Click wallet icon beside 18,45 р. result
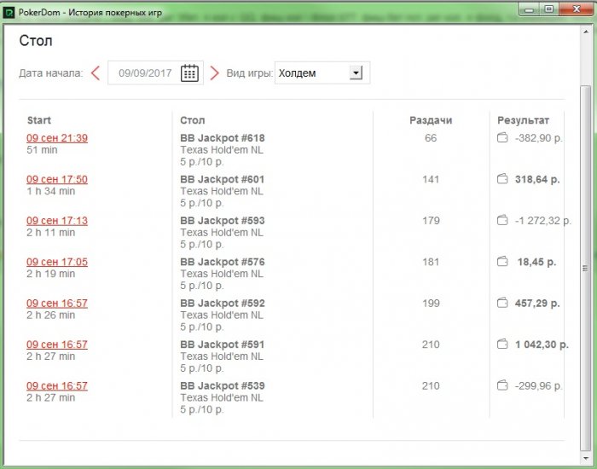Screen dimensions: 597x469 click(x=502, y=261)
